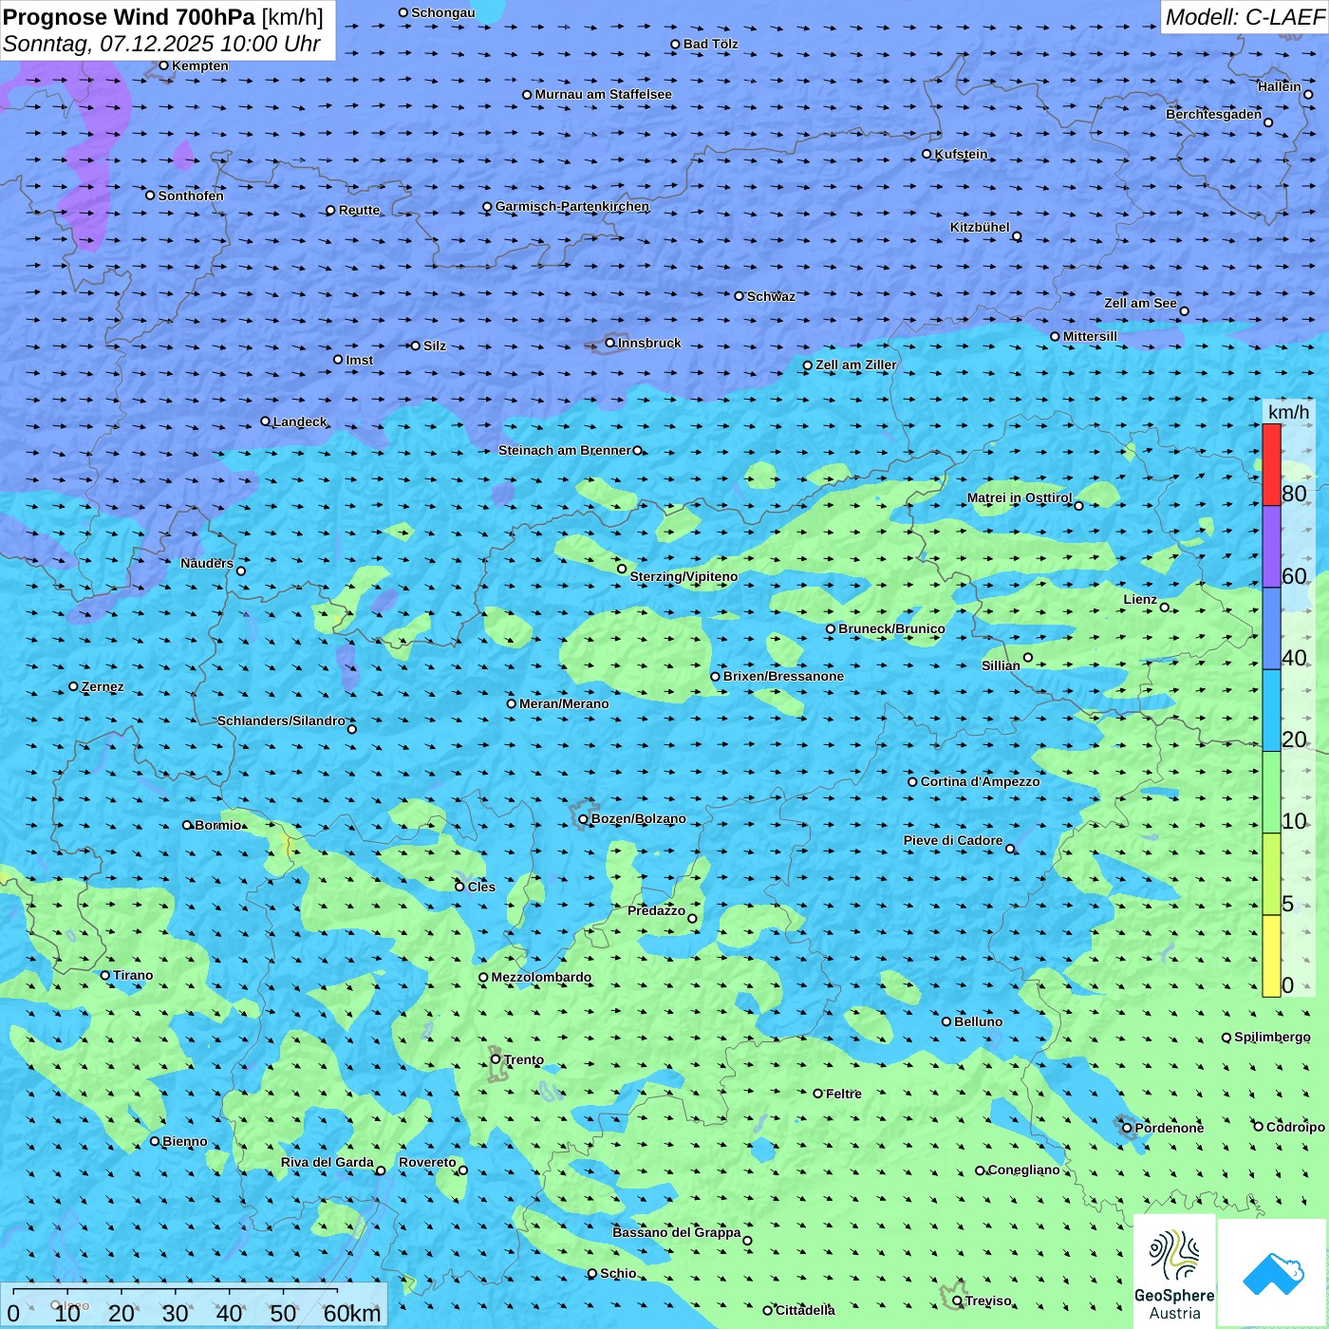Click the 'Bassano del Grappa' label
This screenshot has height=1329, width=1329.
point(676,1232)
